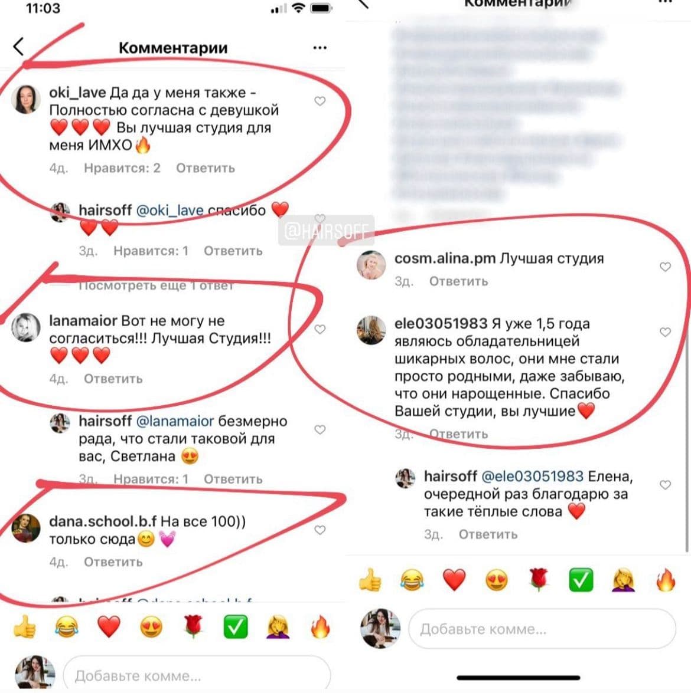Screen dimensions: 691x693
Task: Insert rose emoji in the left emoji bar
Action: pyautogui.click(x=193, y=627)
